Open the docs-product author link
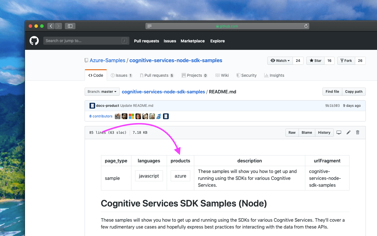The height and width of the screenshot is (236, 377). [x=108, y=105]
